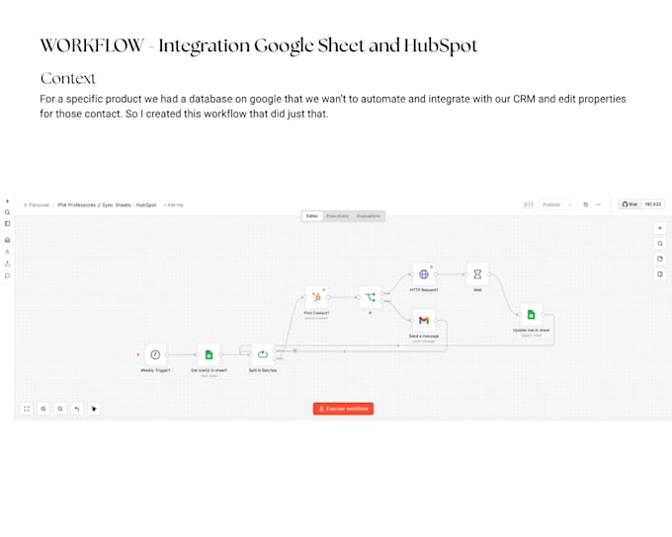
Task: Switch to the Evaluations tab
Action: (x=369, y=216)
